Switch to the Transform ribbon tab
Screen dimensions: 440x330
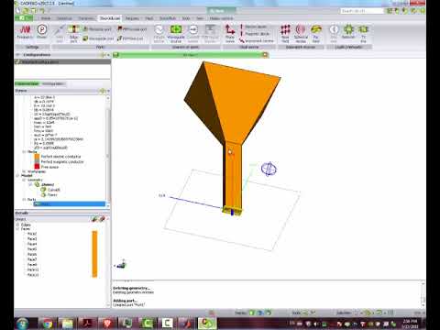(x=86, y=18)
